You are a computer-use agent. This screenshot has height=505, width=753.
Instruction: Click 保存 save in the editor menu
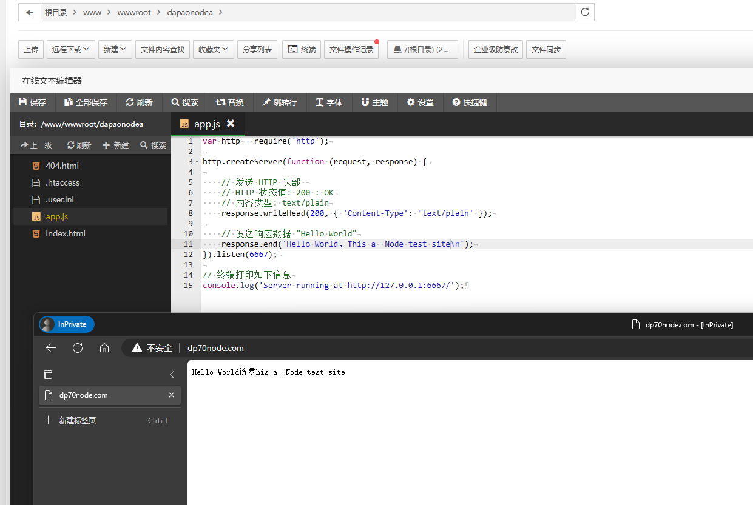(33, 102)
